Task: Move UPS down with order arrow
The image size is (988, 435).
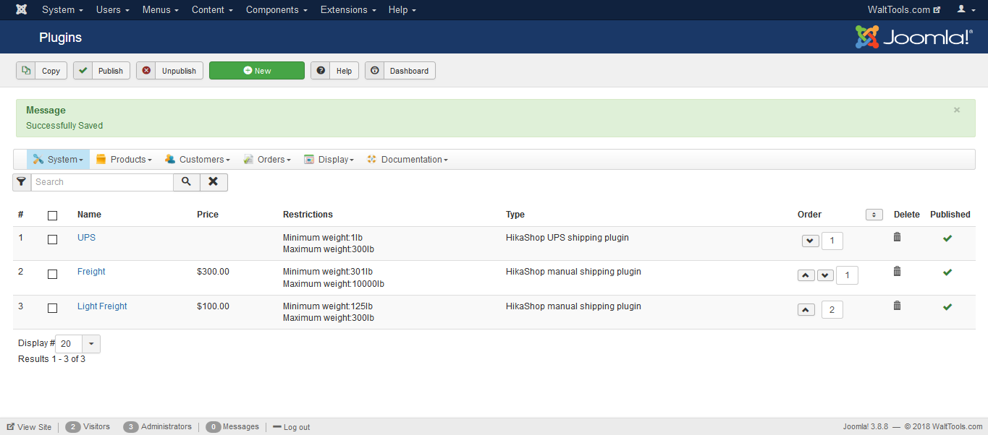Action: click(811, 241)
